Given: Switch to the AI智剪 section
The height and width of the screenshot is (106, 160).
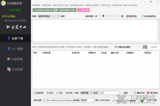Looking at the screenshot, I should click(15, 49).
